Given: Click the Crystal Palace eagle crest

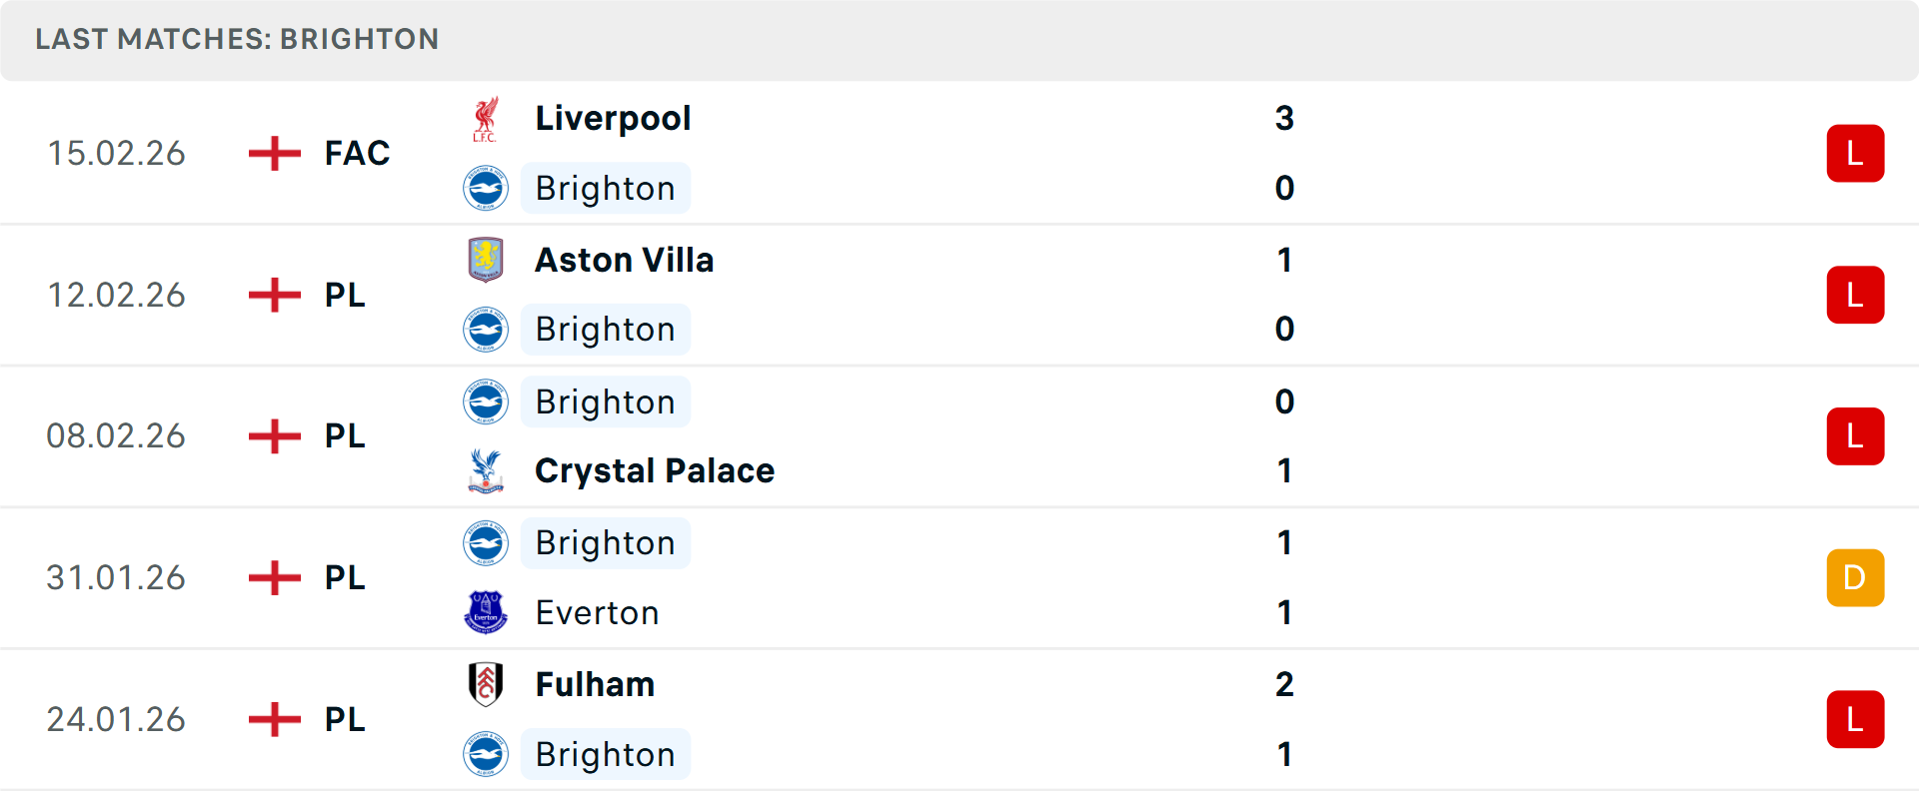Looking at the screenshot, I should (x=486, y=471).
